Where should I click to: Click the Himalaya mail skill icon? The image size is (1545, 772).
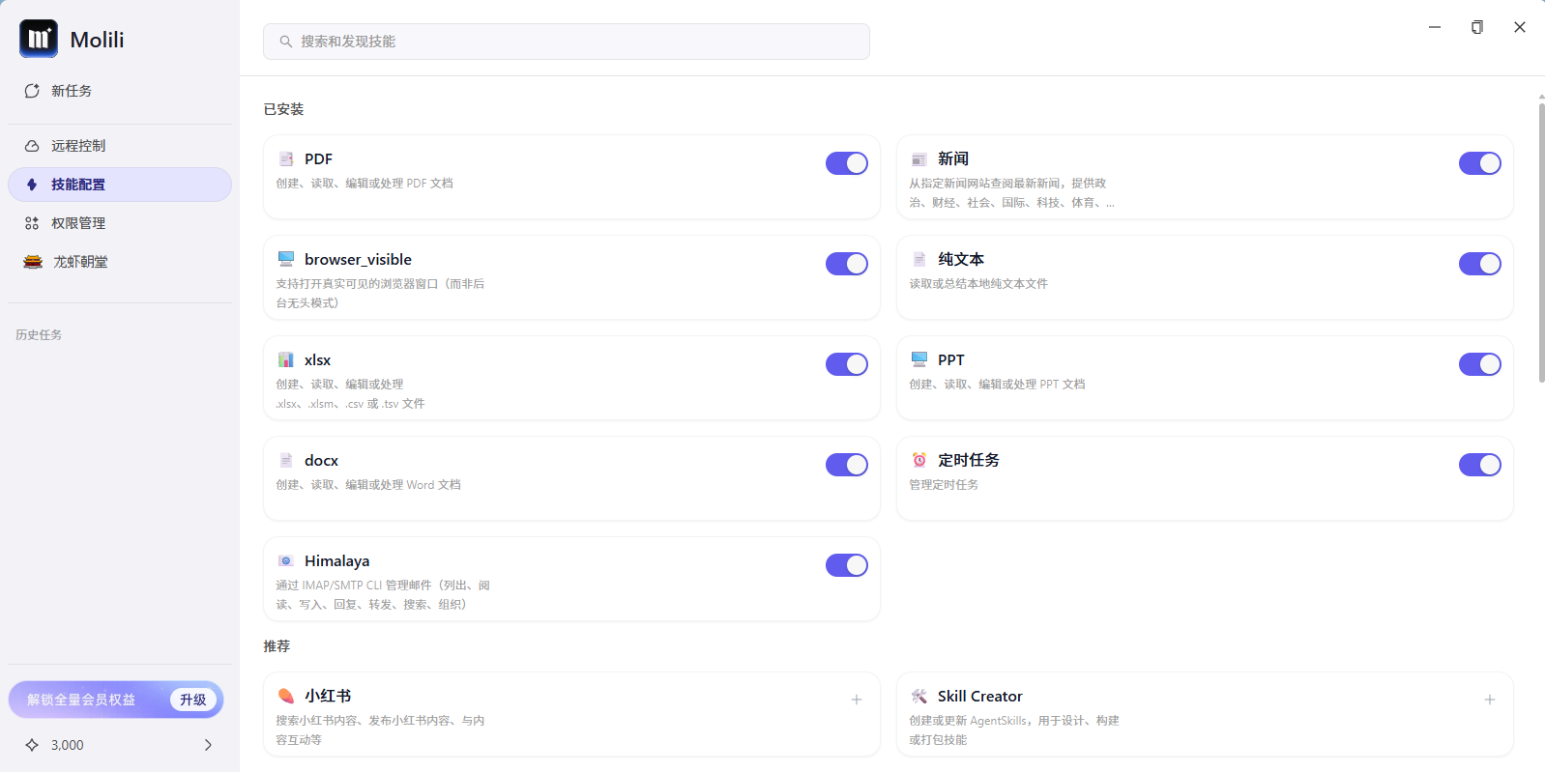(x=286, y=560)
